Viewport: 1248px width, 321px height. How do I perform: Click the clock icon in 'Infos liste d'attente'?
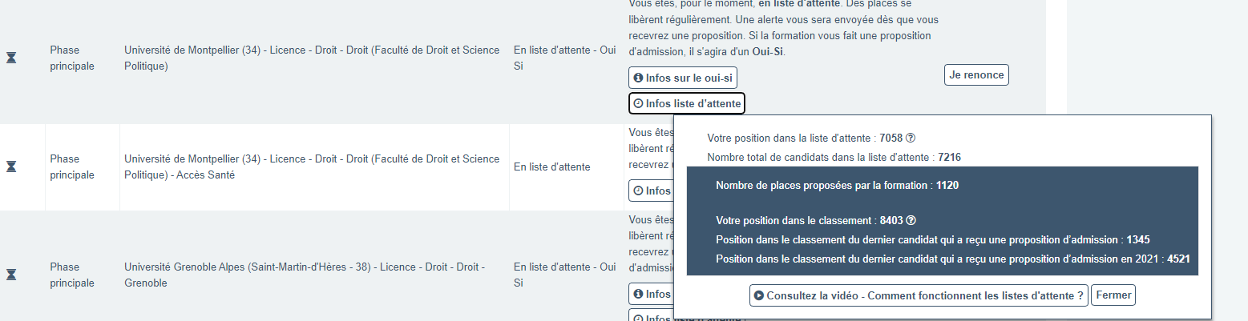coord(638,103)
